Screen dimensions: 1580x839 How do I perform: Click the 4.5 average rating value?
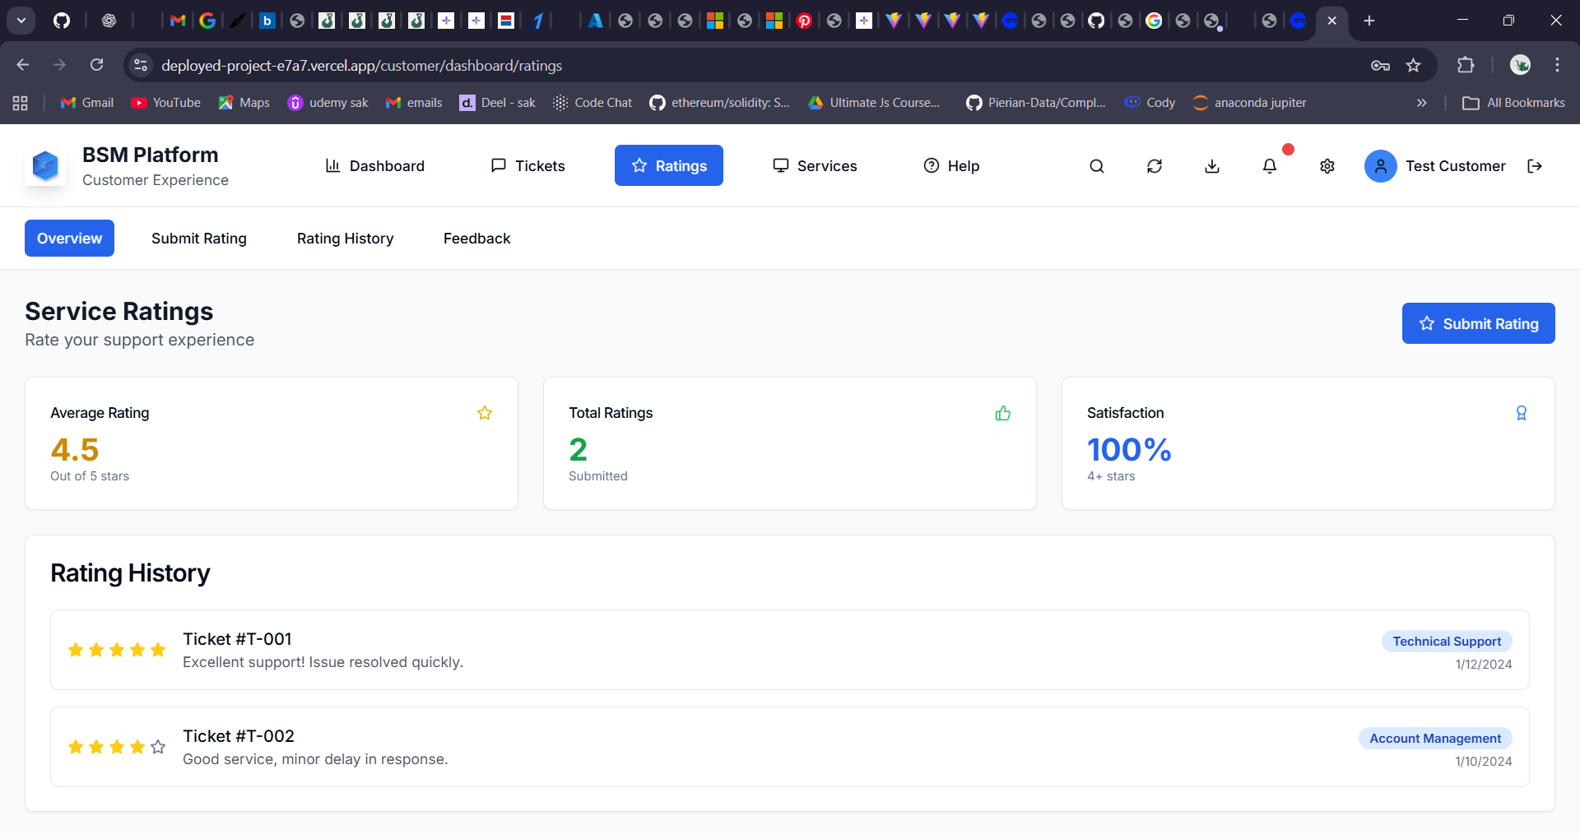click(75, 450)
